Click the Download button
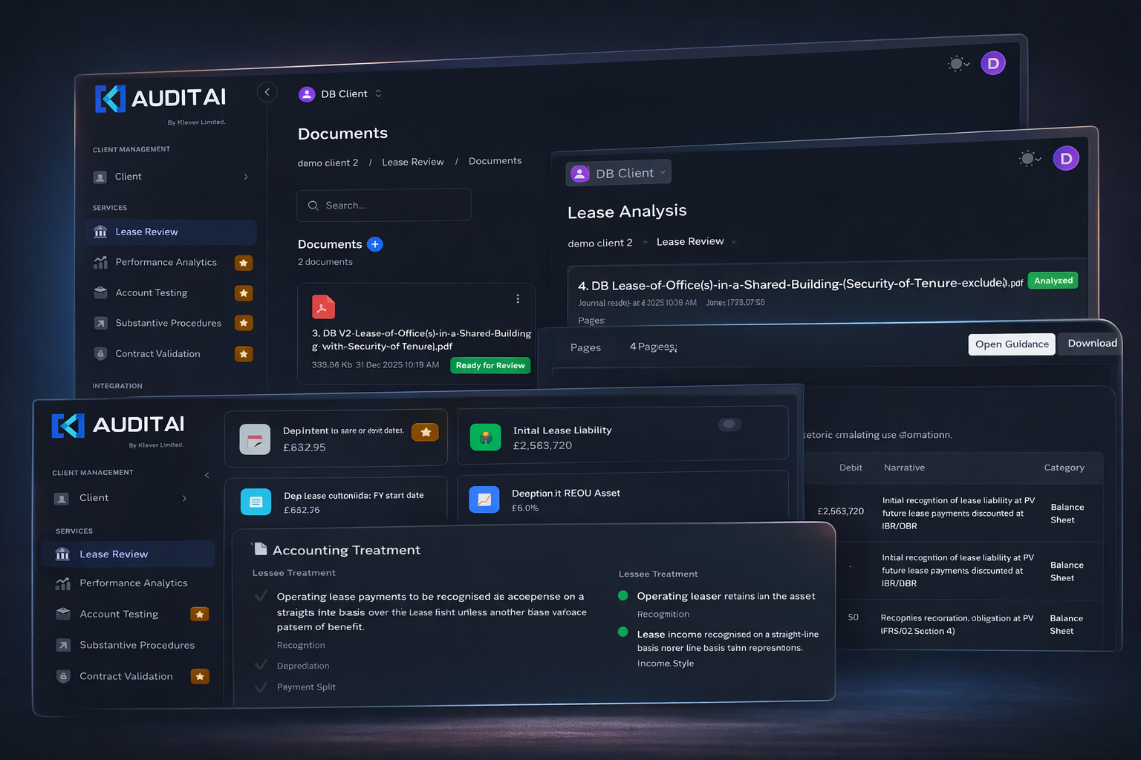1141x760 pixels. coord(1091,344)
